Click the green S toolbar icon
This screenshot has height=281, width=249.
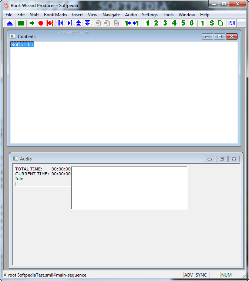[x=212, y=23]
